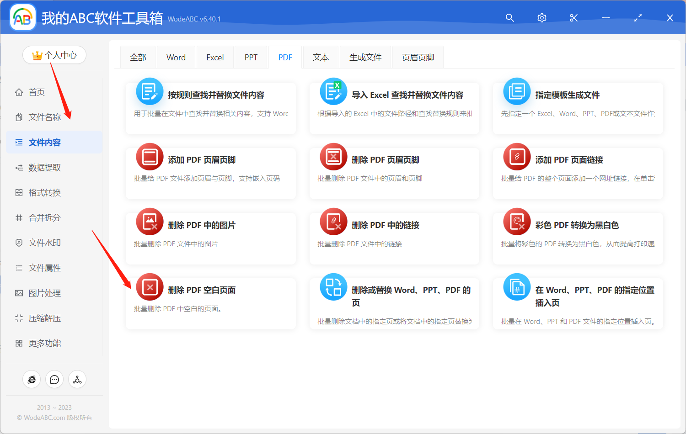
Task: Click the AB app logo
Action: [22, 17]
